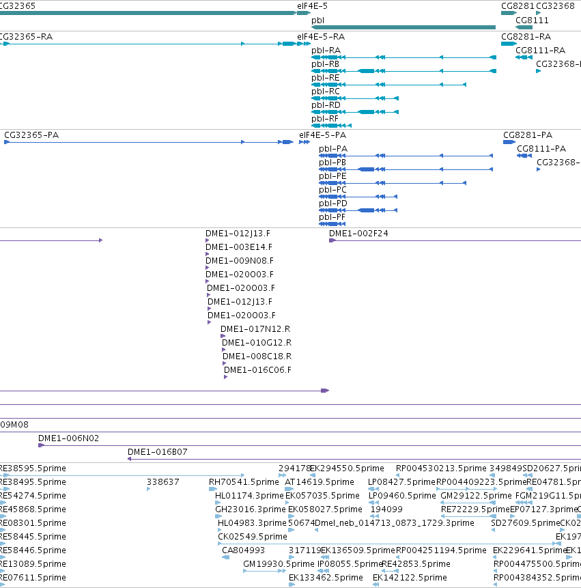Click the DME1-010G12.R feature label

point(257,343)
